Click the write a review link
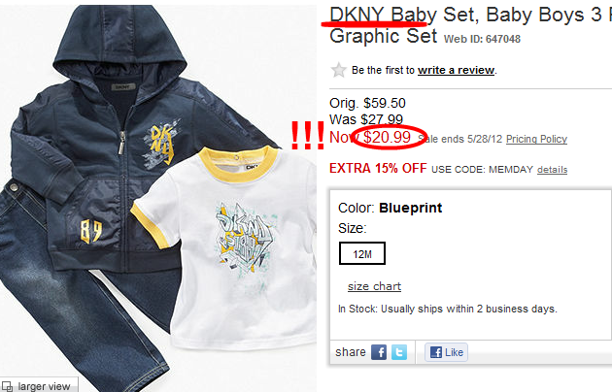This screenshot has width=612, height=392. [456, 70]
